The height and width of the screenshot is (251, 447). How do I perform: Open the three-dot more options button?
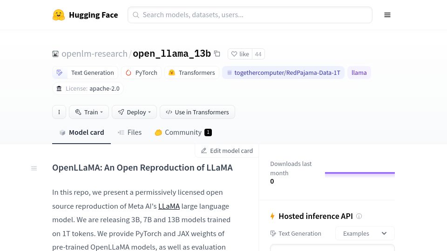[x=59, y=112]
